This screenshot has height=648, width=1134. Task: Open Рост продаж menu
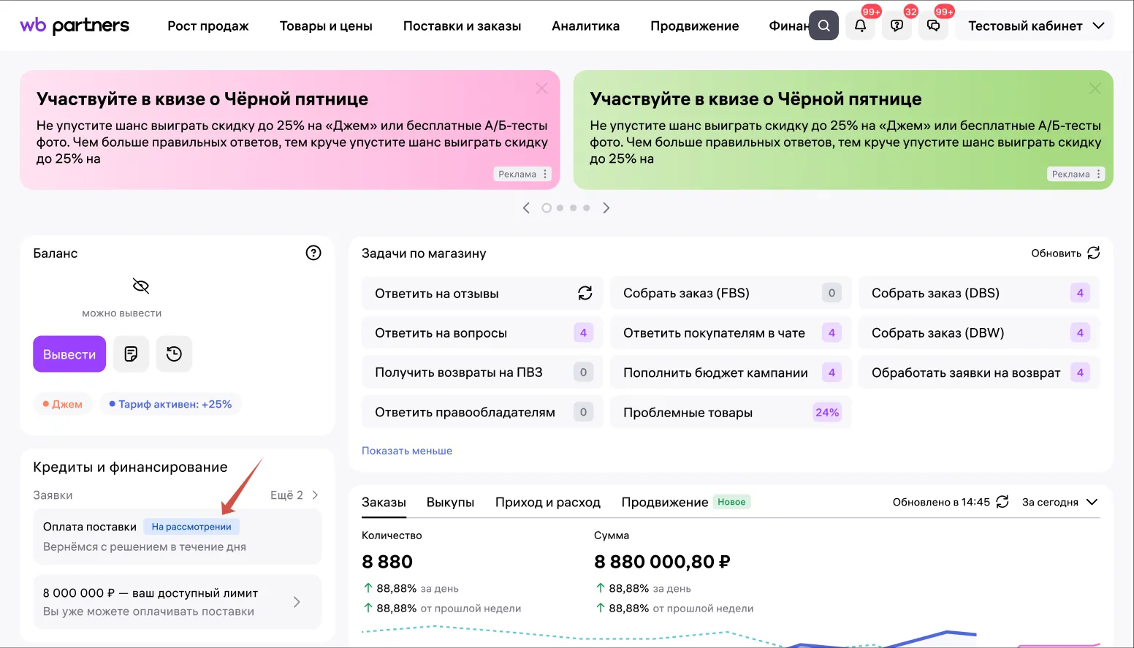[x=208, y=26]
